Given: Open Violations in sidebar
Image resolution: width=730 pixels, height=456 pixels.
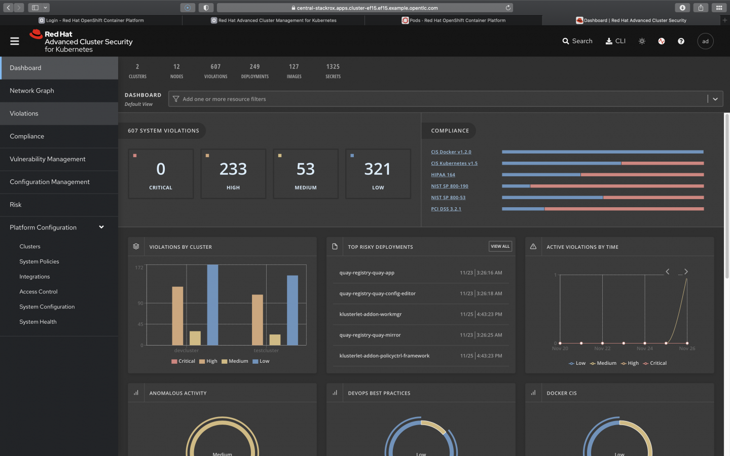Looking at the screenshot, I should point(59,113).
